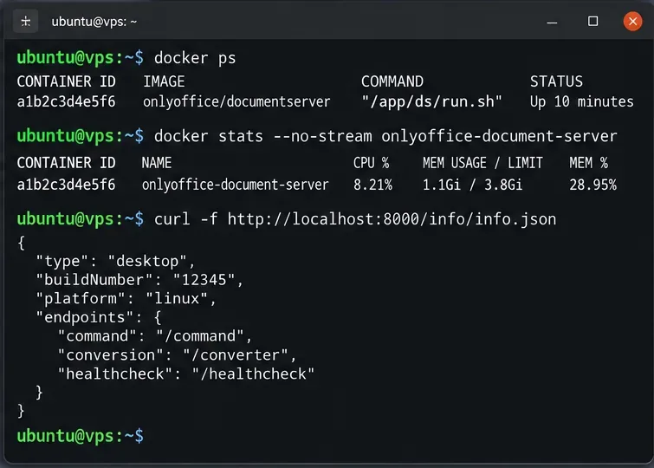Select image name onlyoffice/documentserver
The height and width of the screenshot is (468, 654).
coord(236,102)
